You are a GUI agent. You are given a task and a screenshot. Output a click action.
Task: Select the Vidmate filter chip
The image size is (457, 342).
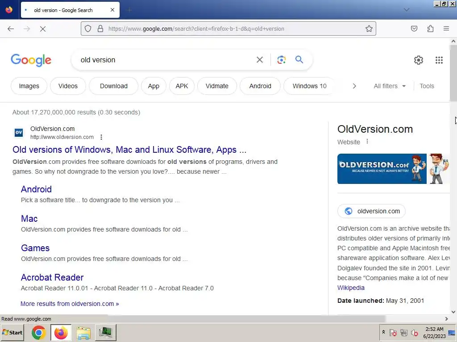[x=217, y=86]
